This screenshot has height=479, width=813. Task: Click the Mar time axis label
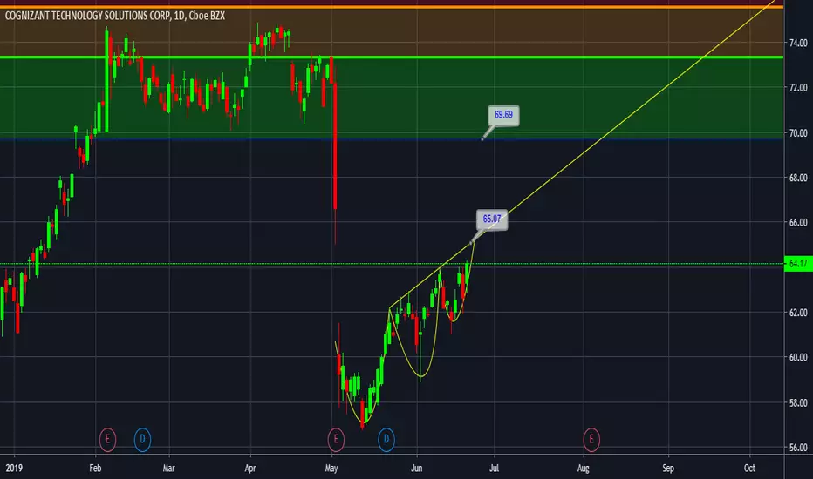[169, 469]
